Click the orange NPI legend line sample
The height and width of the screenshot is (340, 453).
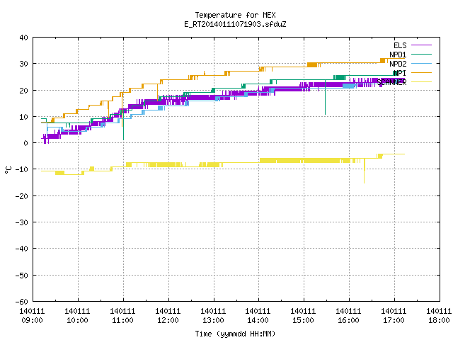pyautogui.click(x=421, y=72)
